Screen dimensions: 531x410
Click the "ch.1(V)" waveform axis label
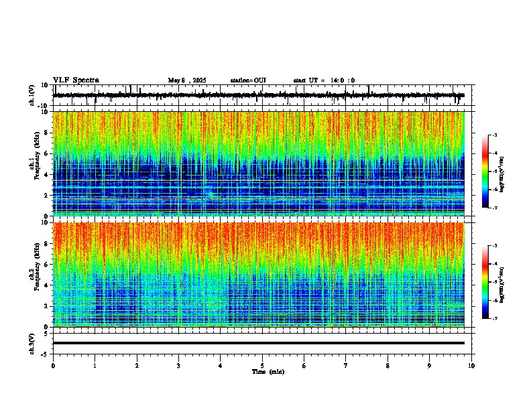pos(32,95)
